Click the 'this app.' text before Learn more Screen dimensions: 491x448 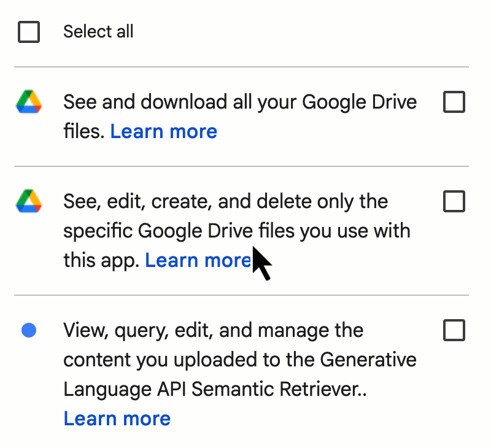point(101,261)
